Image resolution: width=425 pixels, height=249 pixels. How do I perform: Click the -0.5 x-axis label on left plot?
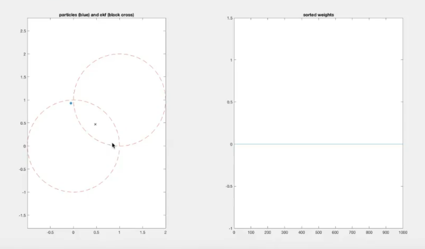(50, 233)
